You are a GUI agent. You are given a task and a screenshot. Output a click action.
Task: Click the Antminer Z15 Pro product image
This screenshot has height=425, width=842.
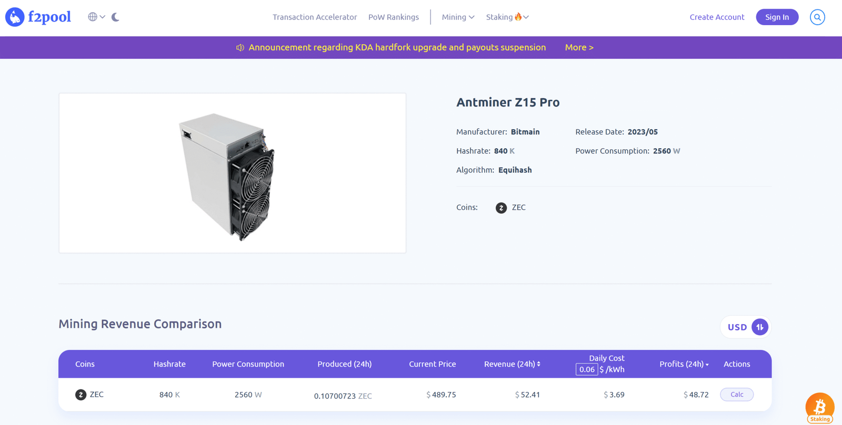pyautogui.click(x=232, y=173)
